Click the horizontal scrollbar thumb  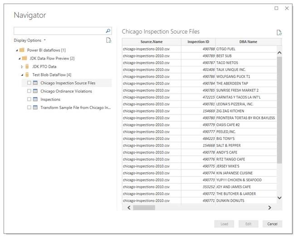click(144, 208)
